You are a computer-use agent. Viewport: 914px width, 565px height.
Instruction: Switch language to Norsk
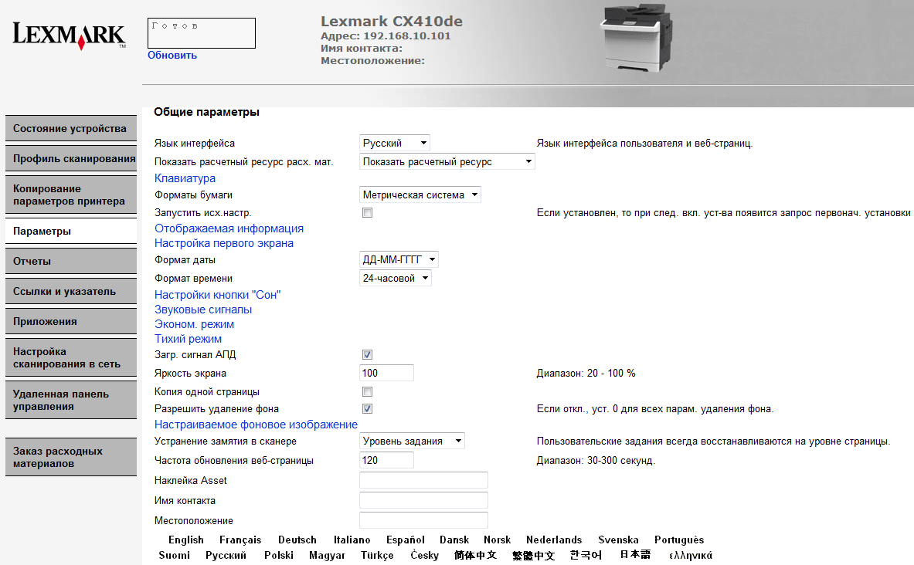498,540
